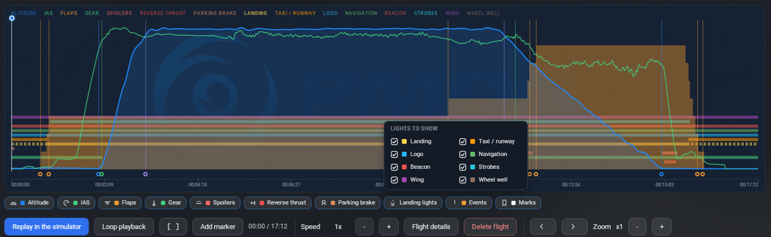
Task: Toggle the Gear graph chip
Action: pos(166,203)
